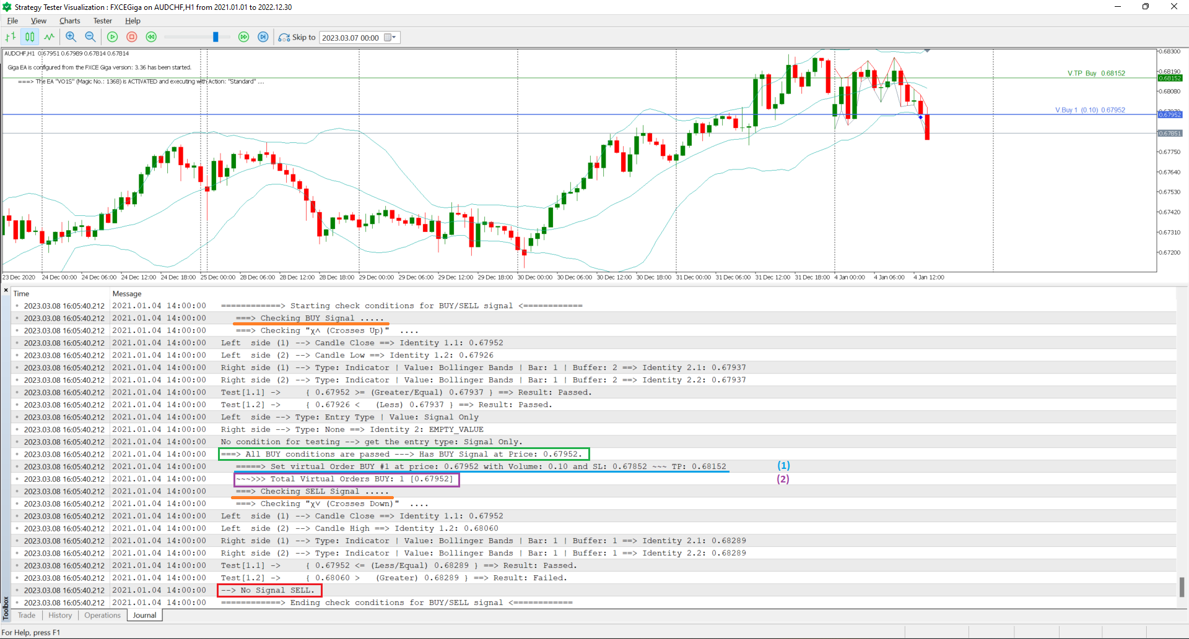Adjust the playback speed slider
Image resolution: width=1189 pixels, height=639 pixels.
tap(216, 37)
